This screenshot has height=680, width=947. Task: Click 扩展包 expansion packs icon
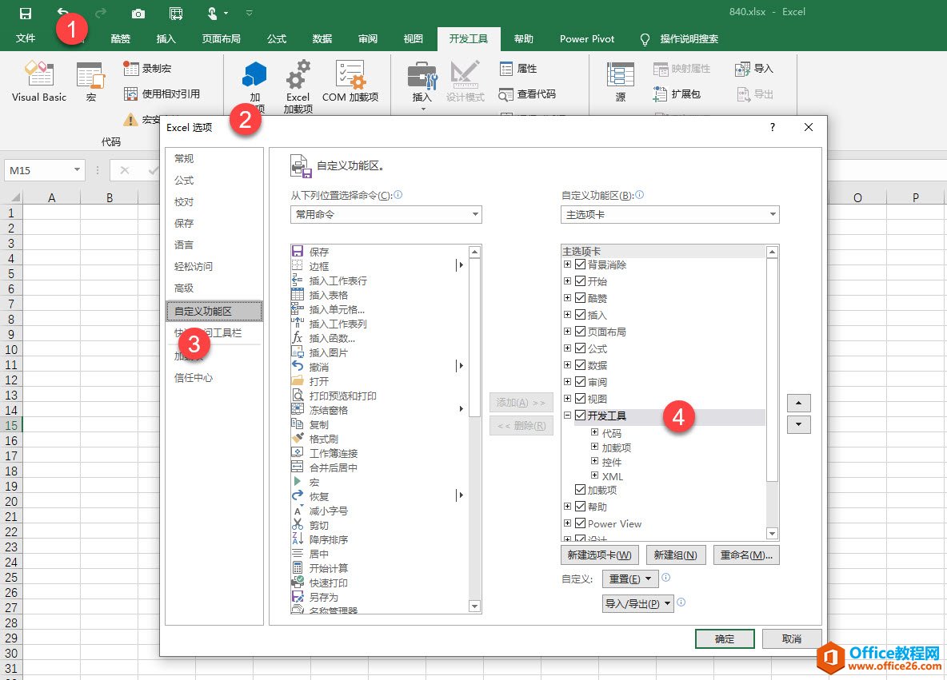[x=660, y=94]
